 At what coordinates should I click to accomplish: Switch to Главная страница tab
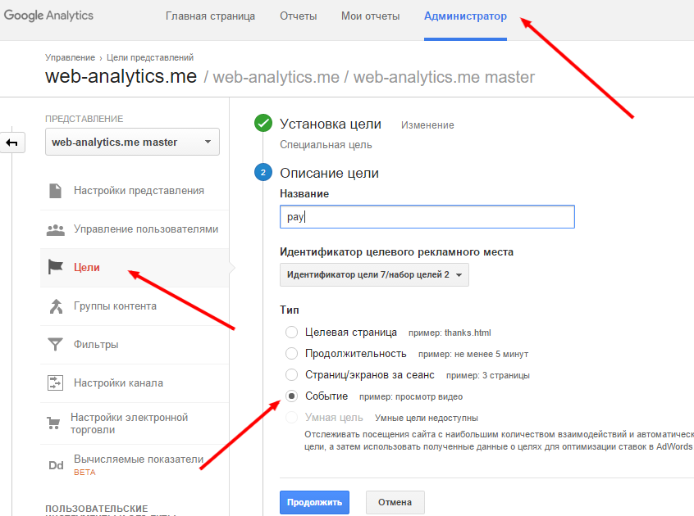tap(210, 16)
